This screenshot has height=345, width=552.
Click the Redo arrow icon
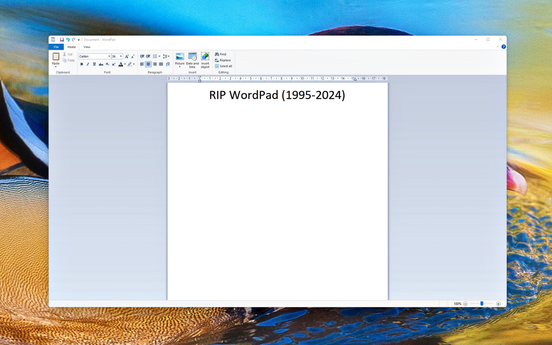point(74,40)
